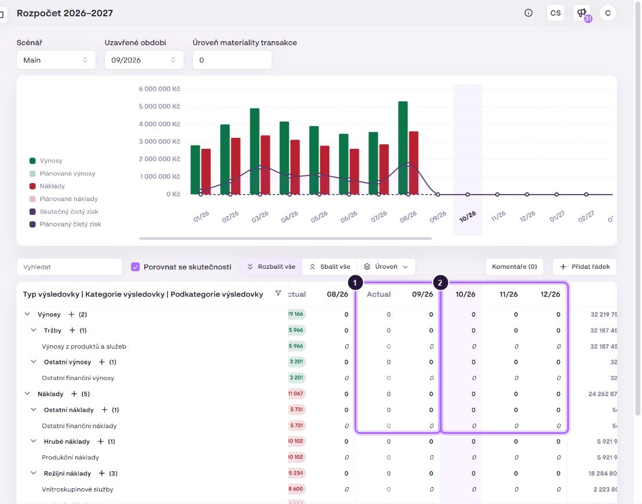The height and width of the screenshot is (504, 642).
Task: Click filter icon in table header
Action: (278, 293)
